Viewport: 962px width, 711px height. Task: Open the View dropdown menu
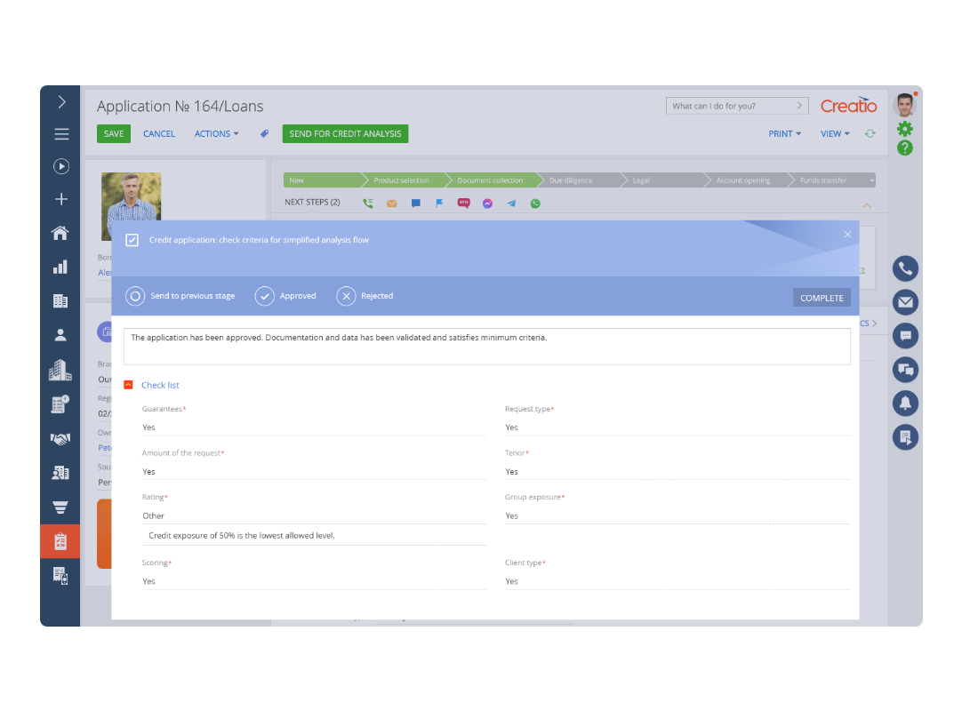[x=835, y=133]
